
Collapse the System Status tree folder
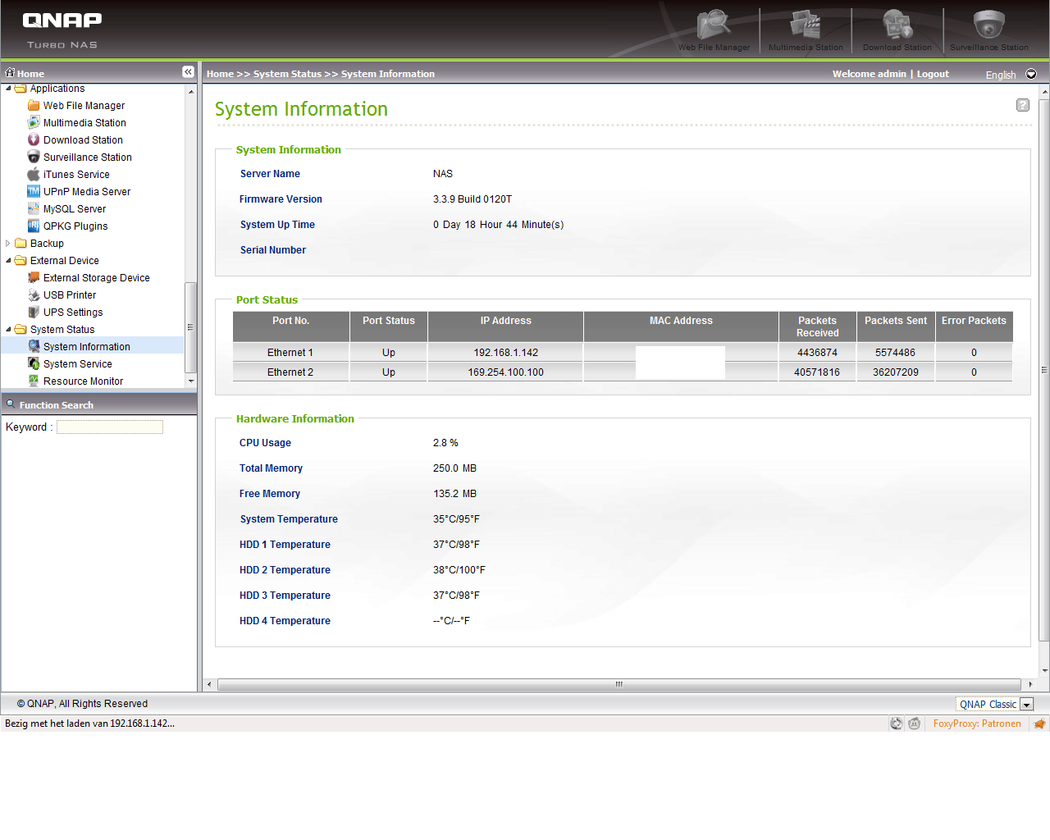pyautogui.click(x=8, y=330)
